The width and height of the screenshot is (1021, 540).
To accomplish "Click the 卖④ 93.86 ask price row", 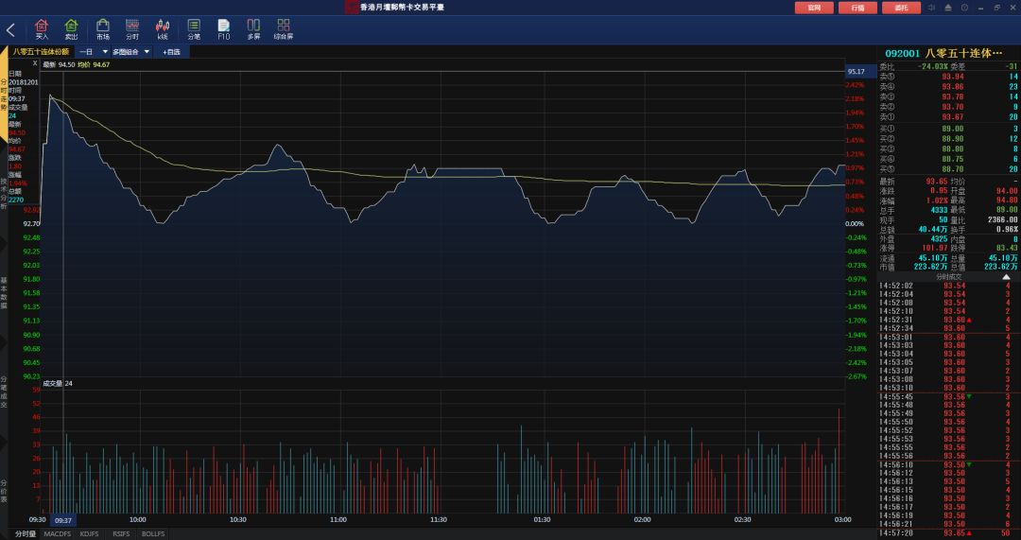I will (948, 87).
